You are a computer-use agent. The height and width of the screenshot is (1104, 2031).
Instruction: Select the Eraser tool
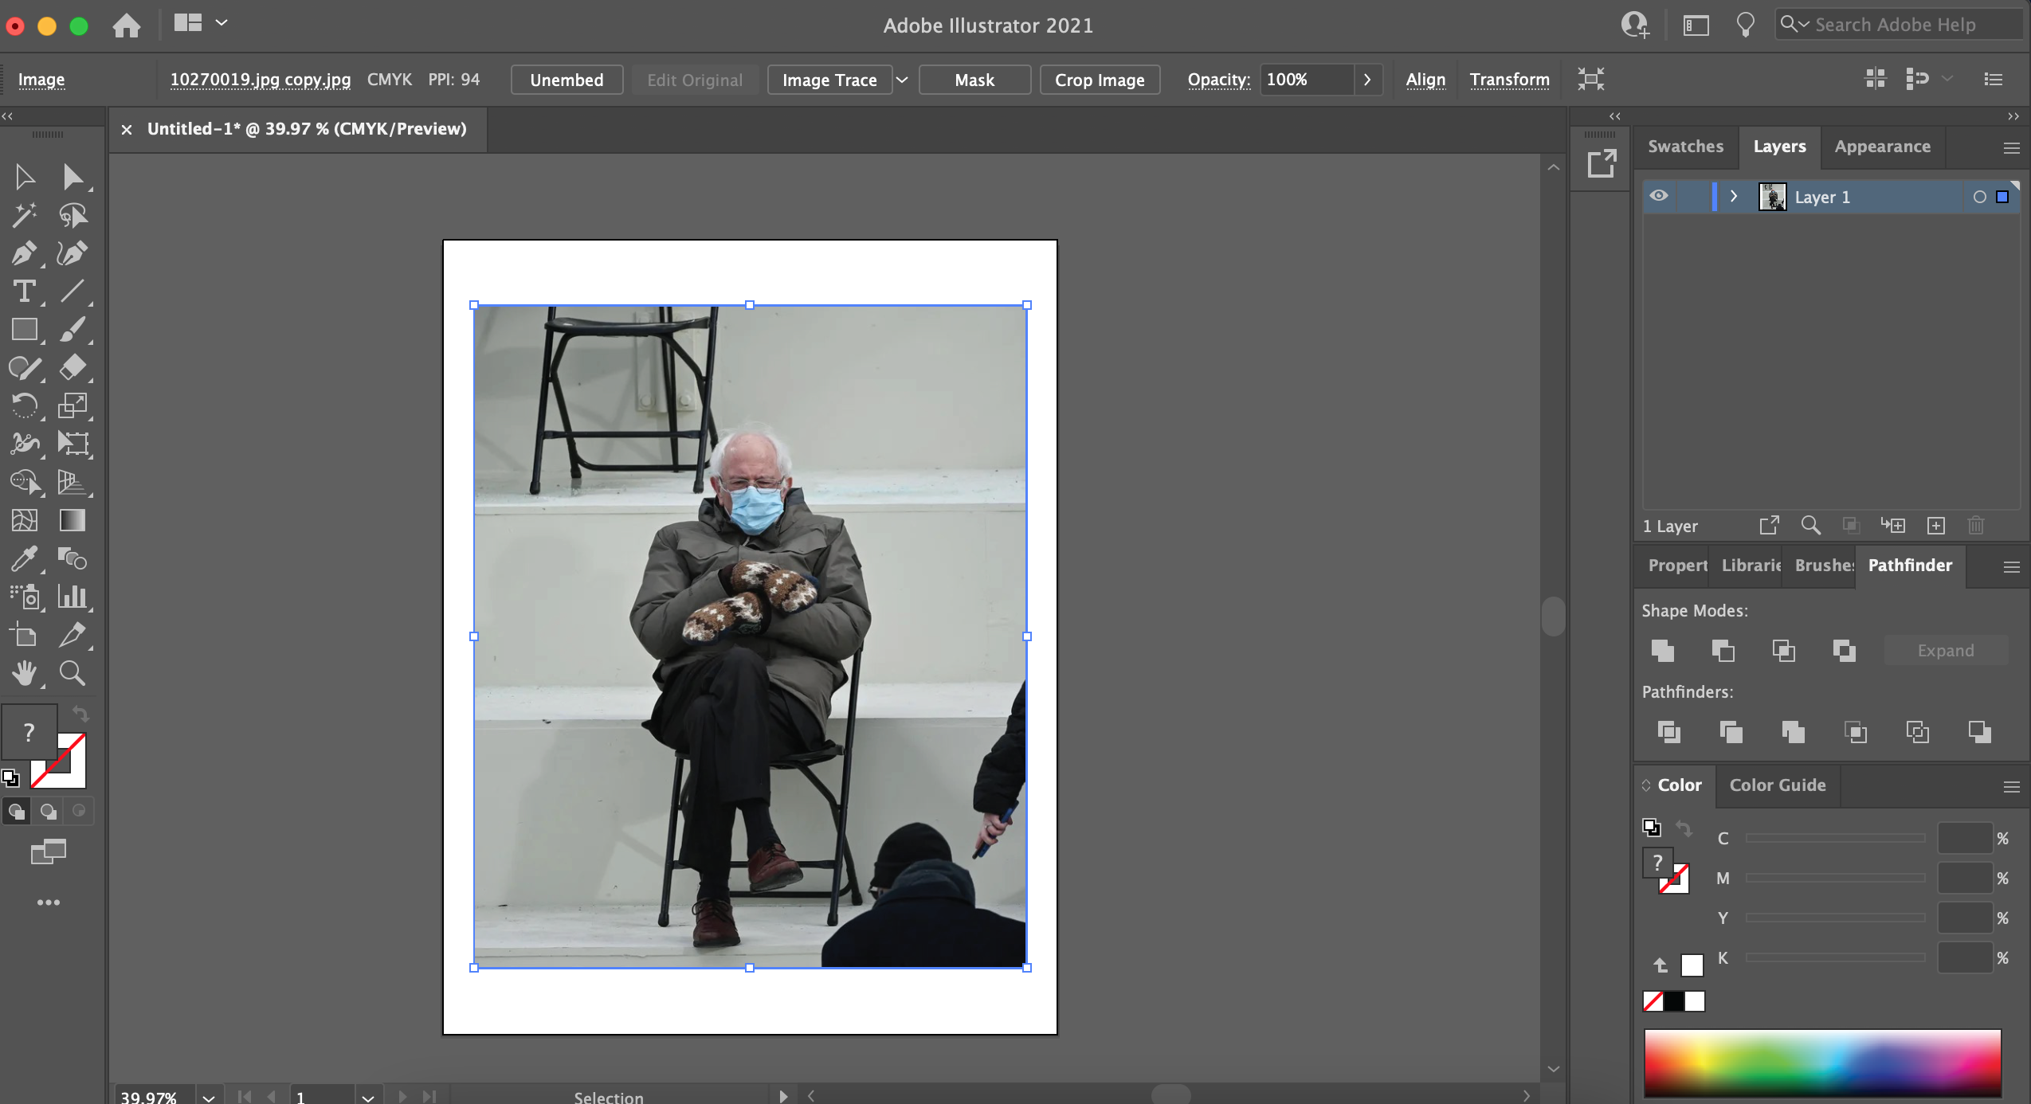point(73,368)
